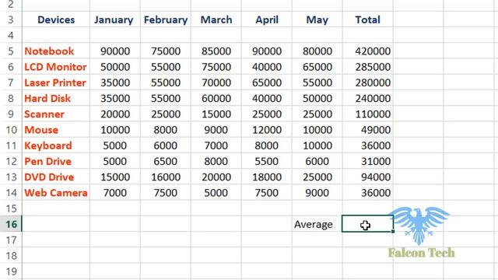Select Keyboard total 36000
The height and width of the screenshot is (280, 498).
coord(367,145)
